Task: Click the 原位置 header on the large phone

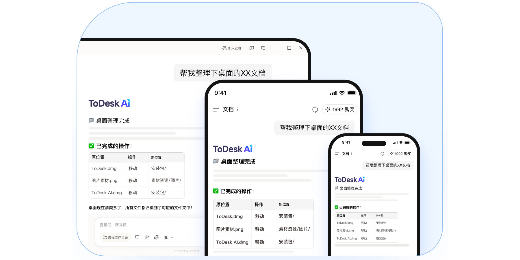Action: click(x=223, y=205)
